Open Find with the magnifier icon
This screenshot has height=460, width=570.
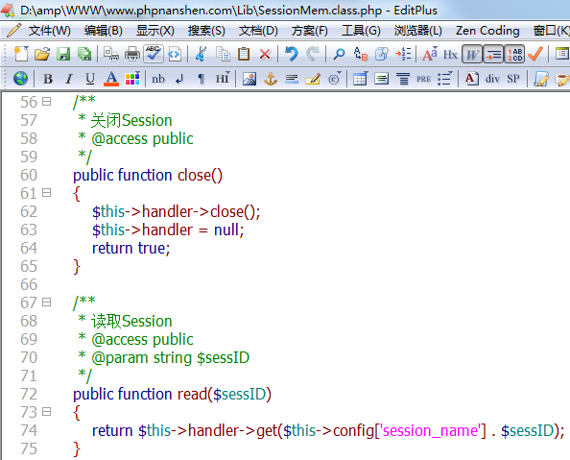point(339,54)
